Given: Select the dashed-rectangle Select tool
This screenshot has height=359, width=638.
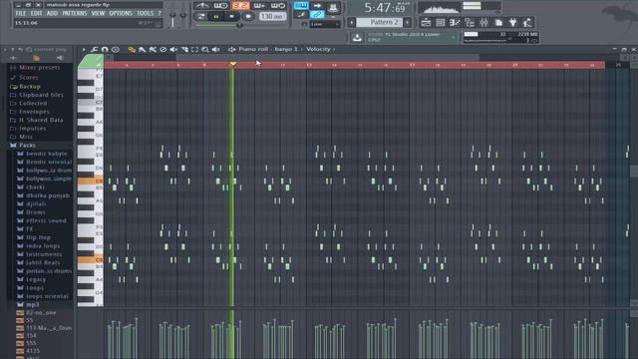Looking at the screenshot, I should 195,49.
